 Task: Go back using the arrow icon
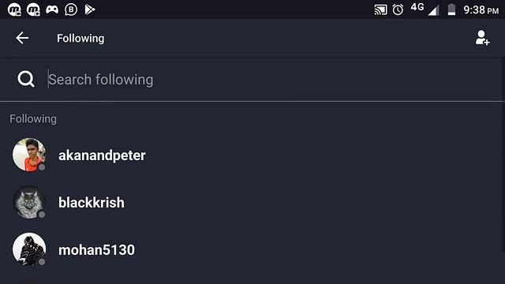[22, 38]
